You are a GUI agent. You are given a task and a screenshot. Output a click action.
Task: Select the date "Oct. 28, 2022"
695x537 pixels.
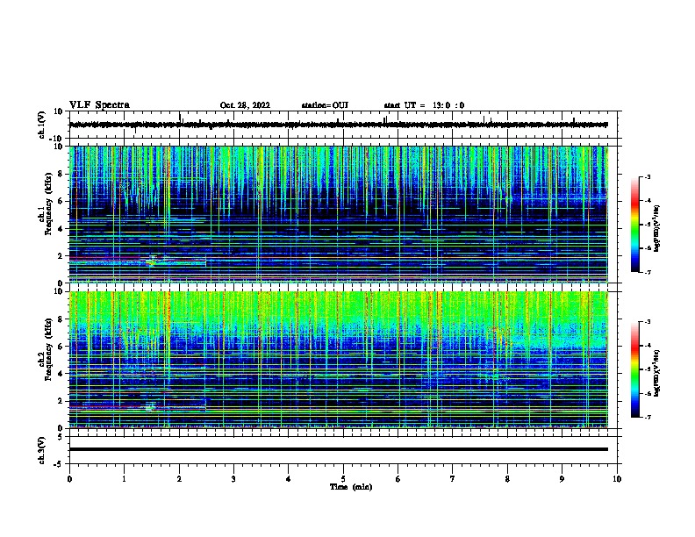pyautogui.click(x=245, y=105)
